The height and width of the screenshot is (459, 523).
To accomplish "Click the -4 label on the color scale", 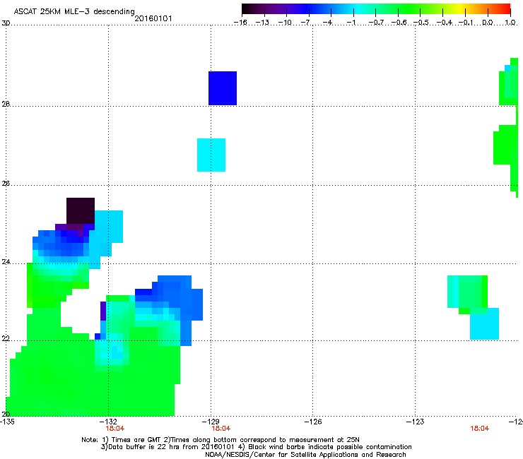I will pyautogui.click(x=329, y=23).
